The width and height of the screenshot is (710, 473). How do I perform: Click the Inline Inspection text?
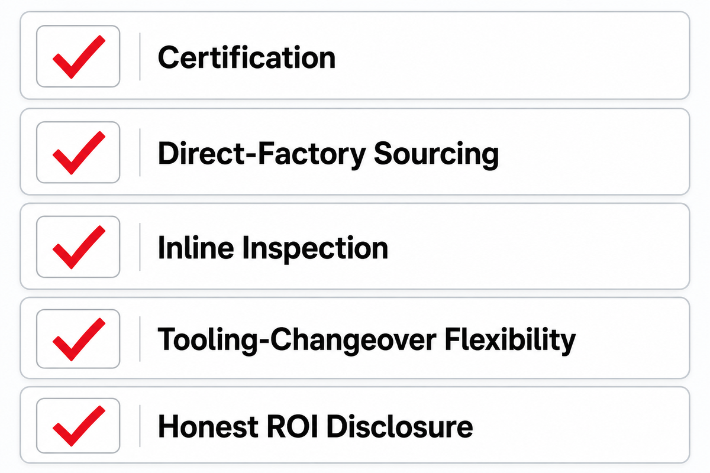pos(273,248)
